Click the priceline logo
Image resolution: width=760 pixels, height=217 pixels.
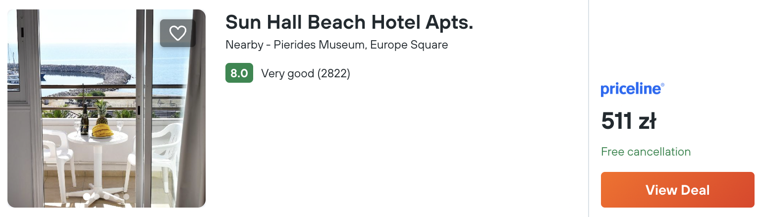click(x=632, y=89)
